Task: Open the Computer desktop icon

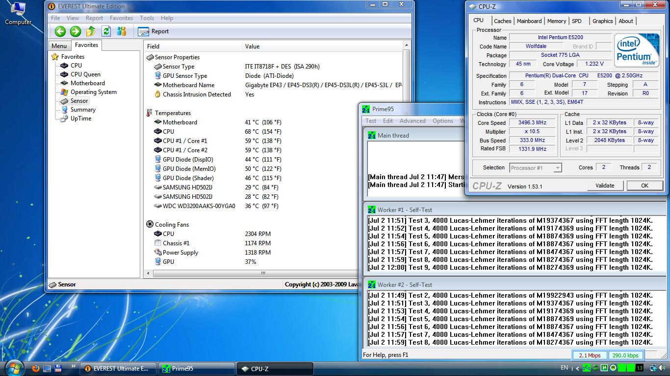Action: point(18,13)
